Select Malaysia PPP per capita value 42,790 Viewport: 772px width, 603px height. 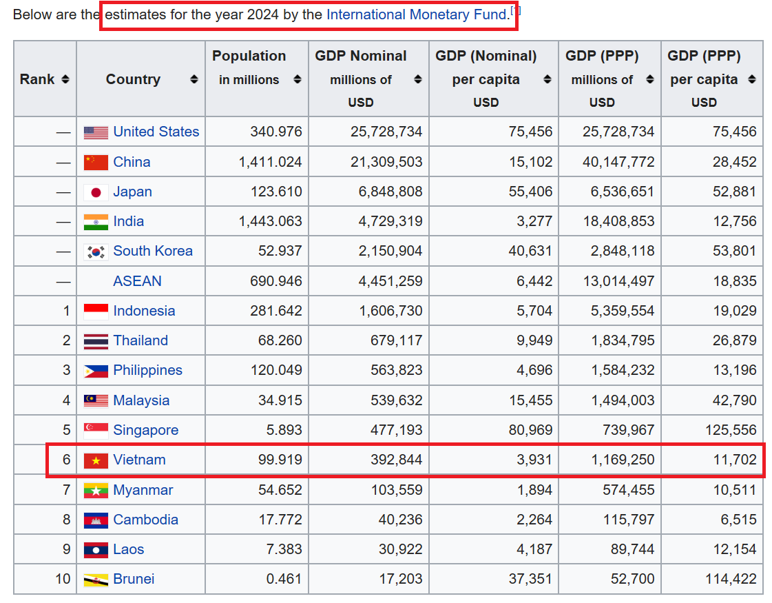[734, 400]
